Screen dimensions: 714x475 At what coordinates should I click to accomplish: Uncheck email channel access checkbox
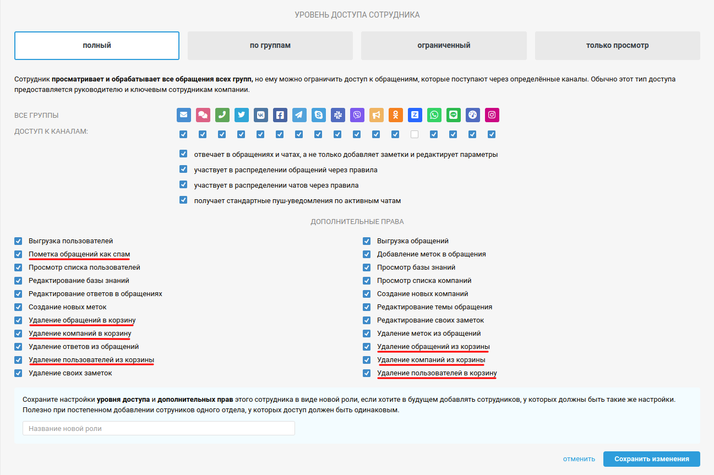tap(183, 134)
